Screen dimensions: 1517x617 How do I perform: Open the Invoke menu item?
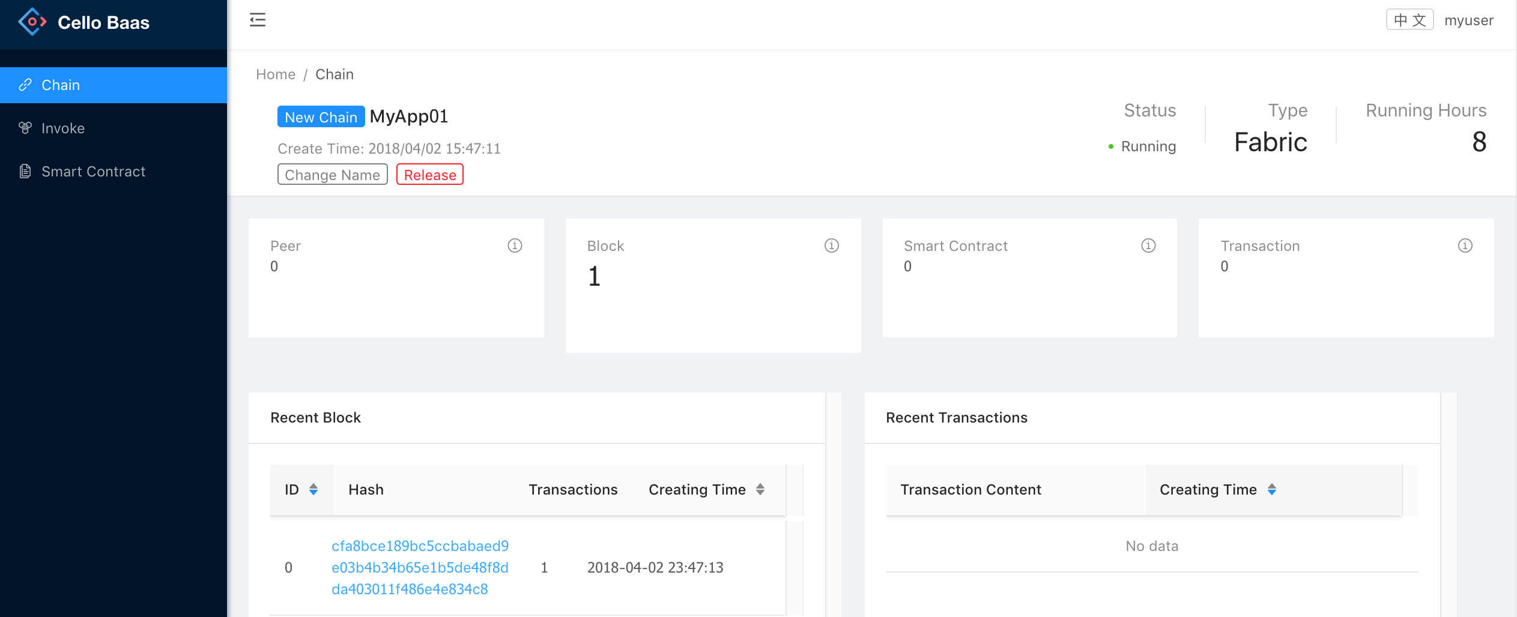tap(114, 128)
